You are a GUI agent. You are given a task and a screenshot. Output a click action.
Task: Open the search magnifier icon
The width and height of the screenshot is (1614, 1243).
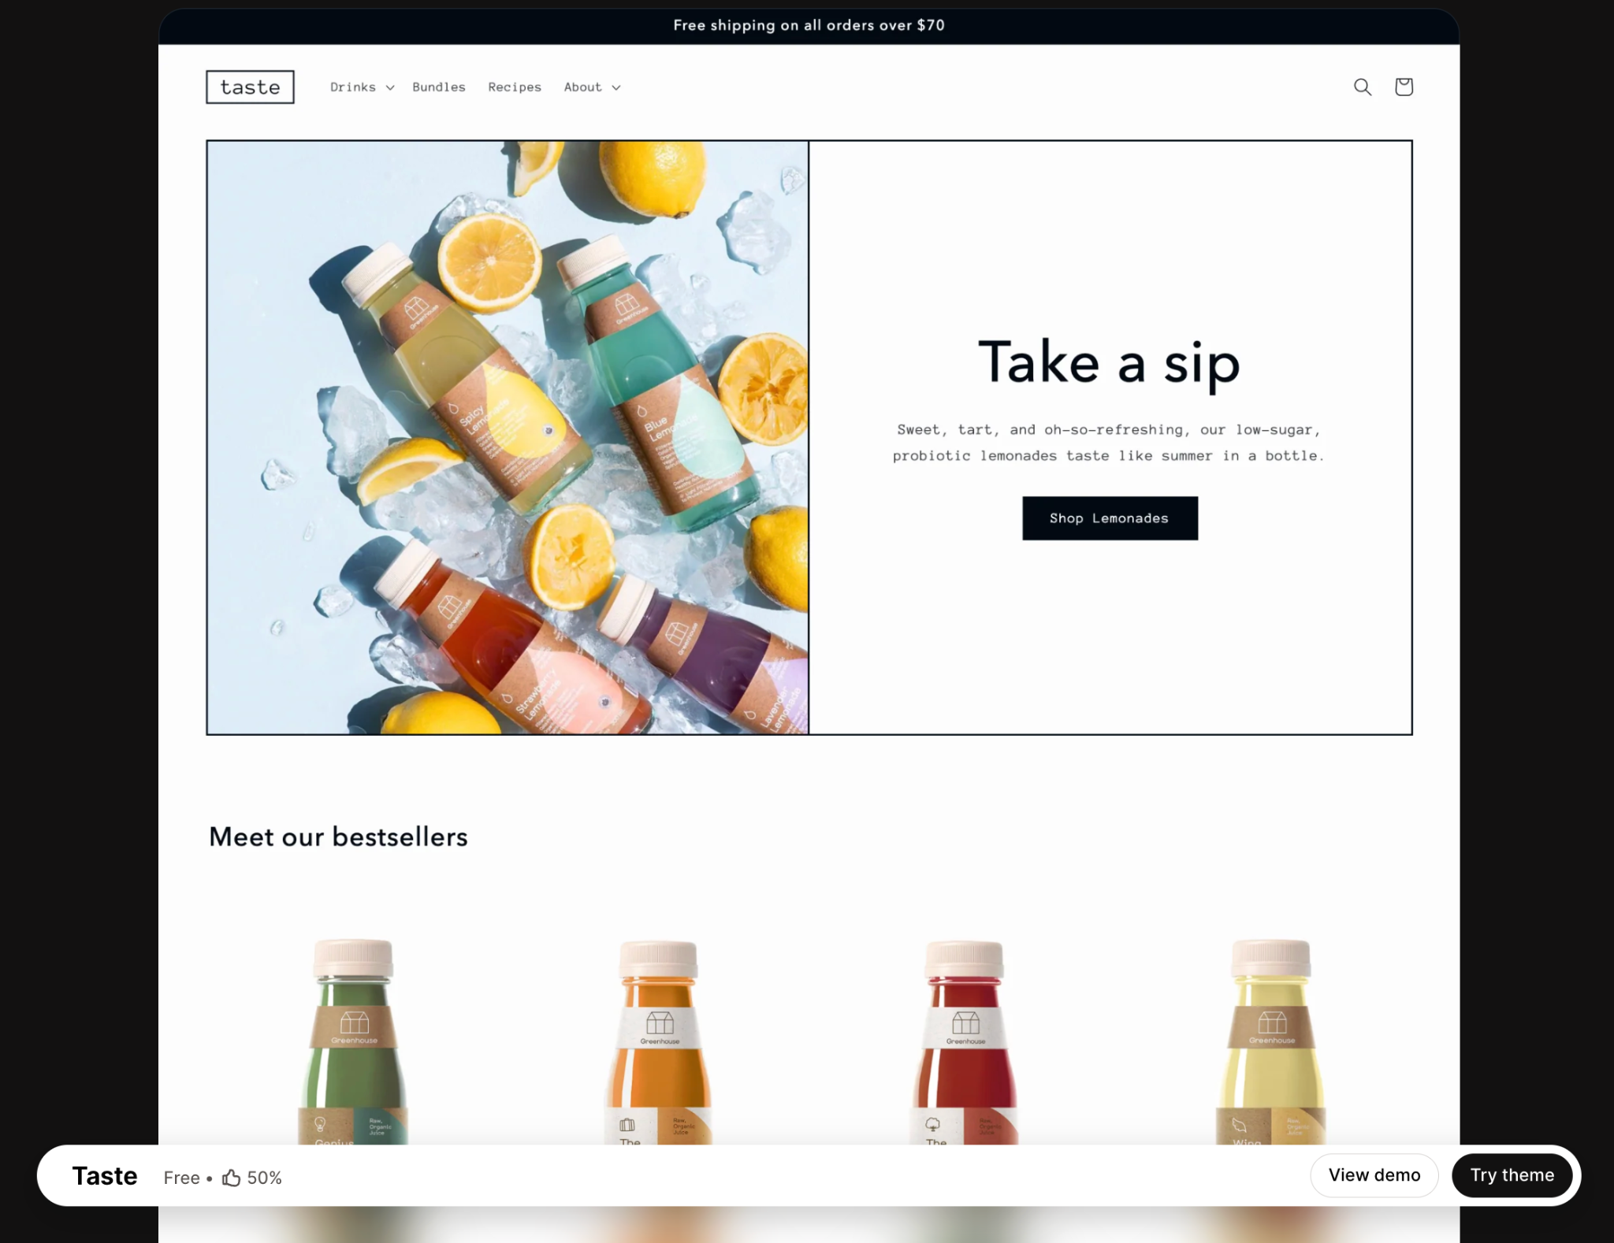[x=1363, y=87]
